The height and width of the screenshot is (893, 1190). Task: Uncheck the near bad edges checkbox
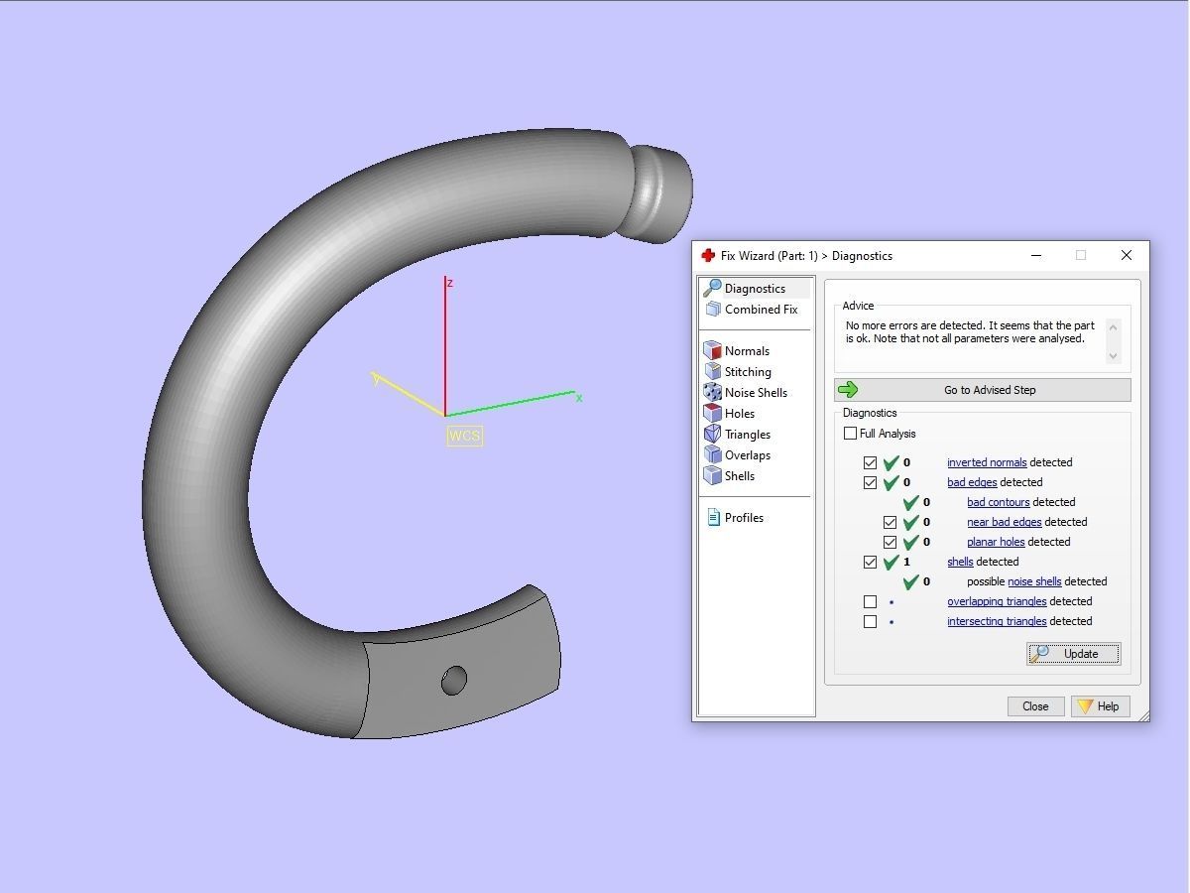[890, 522]
